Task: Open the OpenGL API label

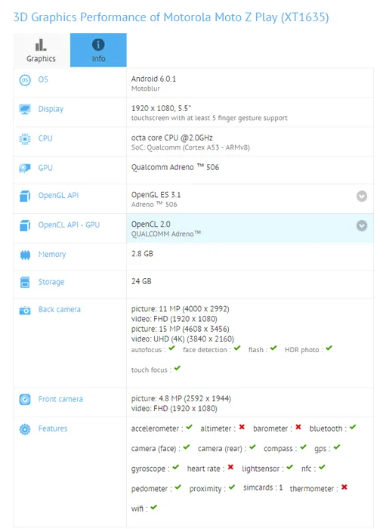Action: point(58,195)
